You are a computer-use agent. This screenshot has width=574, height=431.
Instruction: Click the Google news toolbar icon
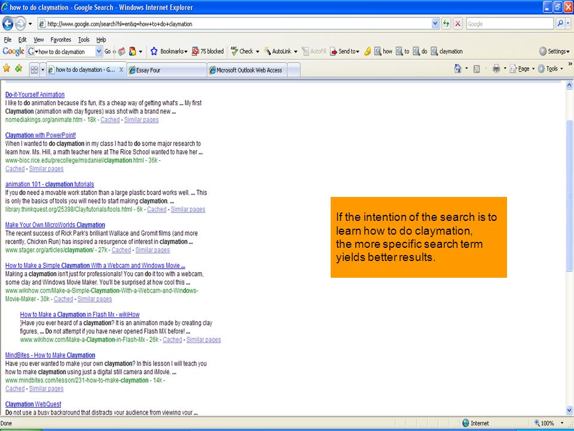(122, 51)
